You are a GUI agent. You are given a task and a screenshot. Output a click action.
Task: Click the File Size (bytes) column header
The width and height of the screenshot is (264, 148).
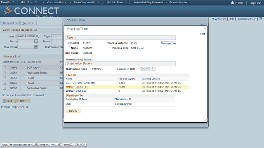(127, 79)
